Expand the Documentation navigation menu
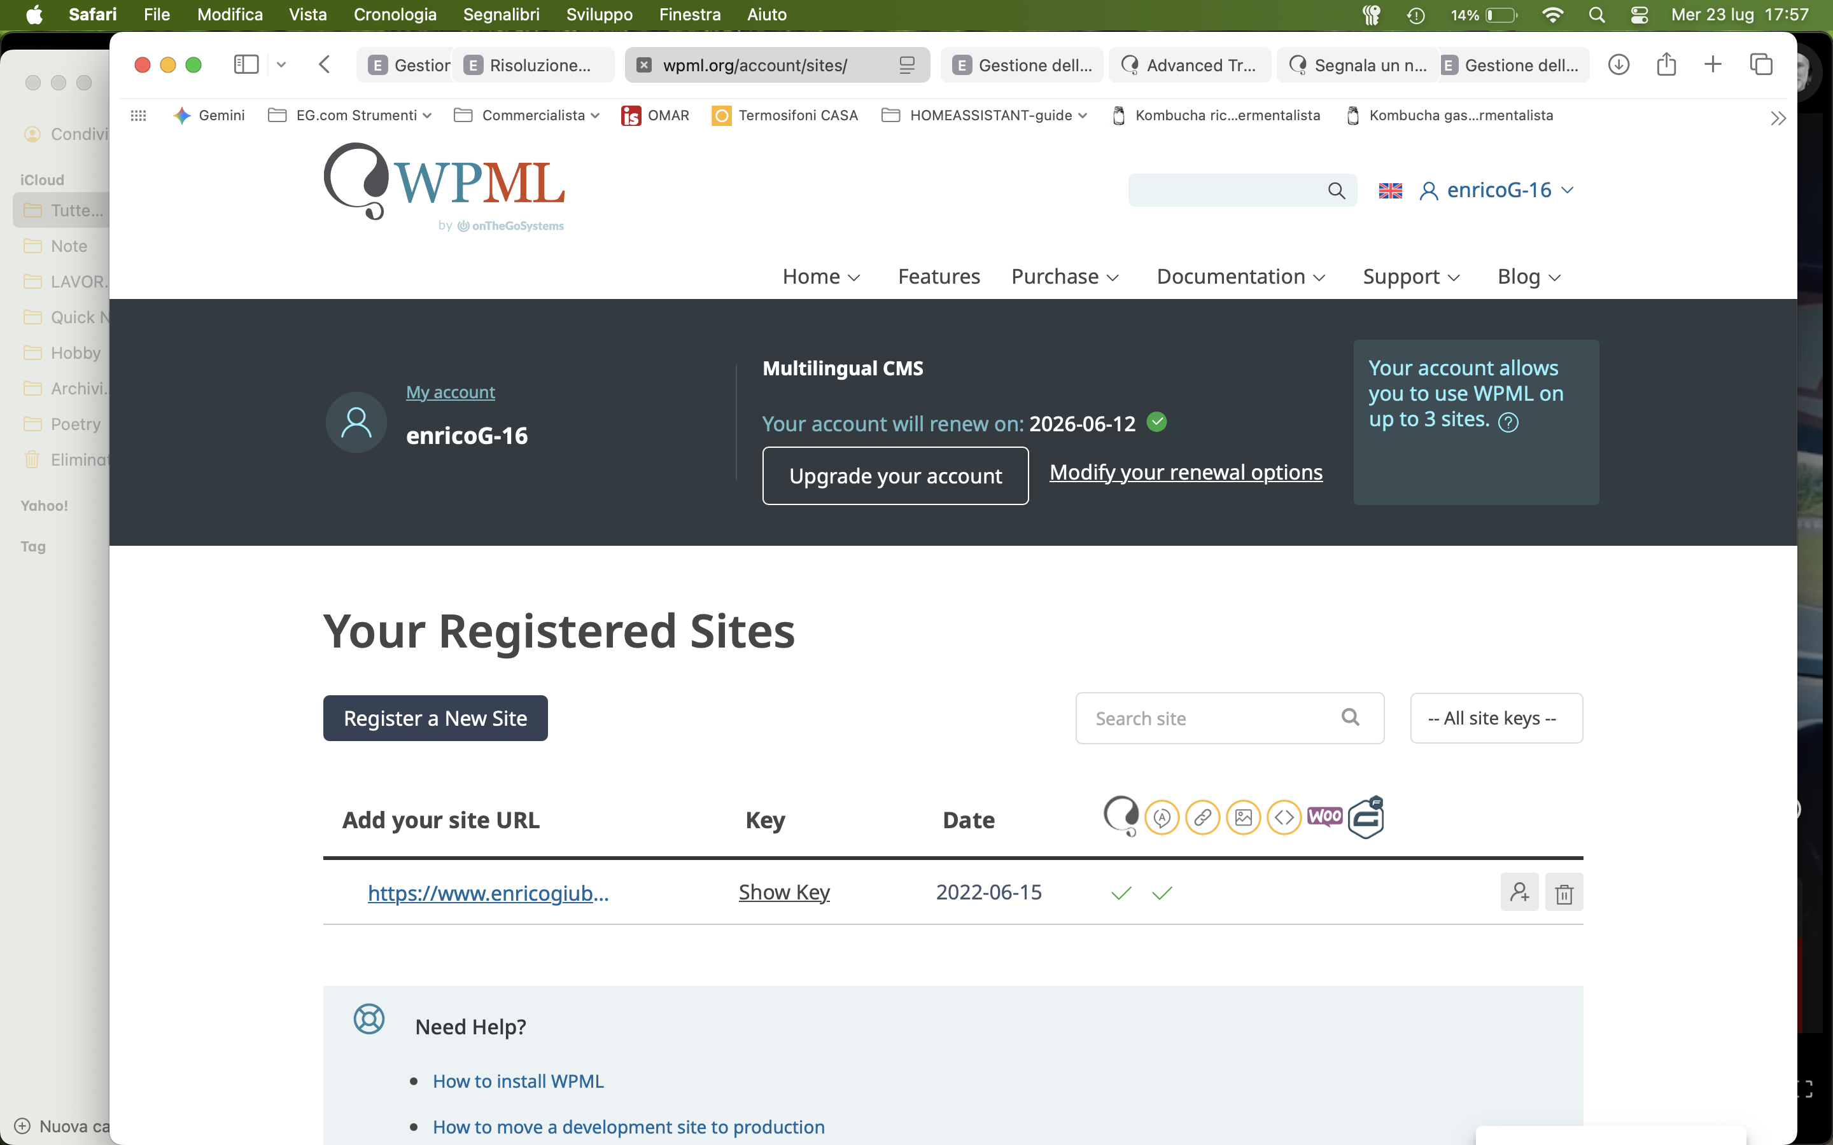Image resolution: width=1833 pixels, height=1145 pixels. coord(1240,277)
